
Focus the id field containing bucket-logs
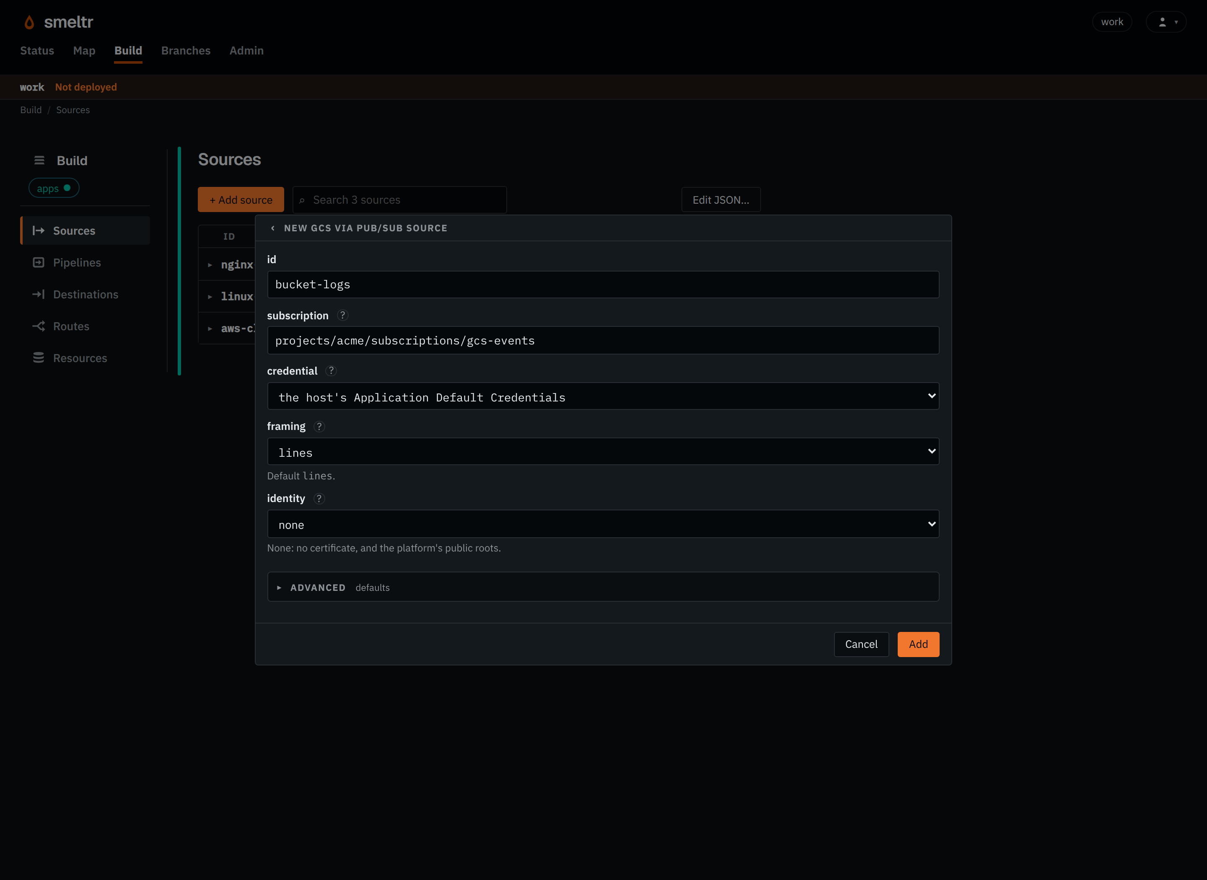click(x=603, y=285)
